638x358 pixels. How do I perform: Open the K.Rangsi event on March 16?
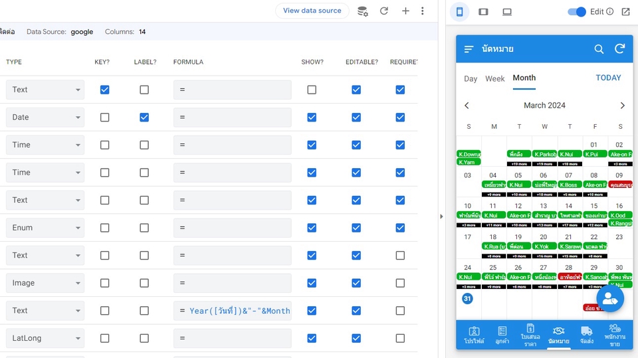621,223
